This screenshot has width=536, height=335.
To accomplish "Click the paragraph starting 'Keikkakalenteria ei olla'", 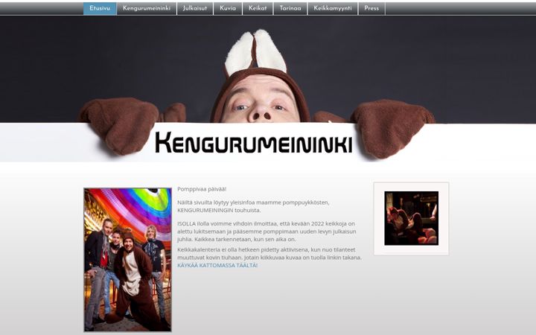I will [x=269, y=254].
